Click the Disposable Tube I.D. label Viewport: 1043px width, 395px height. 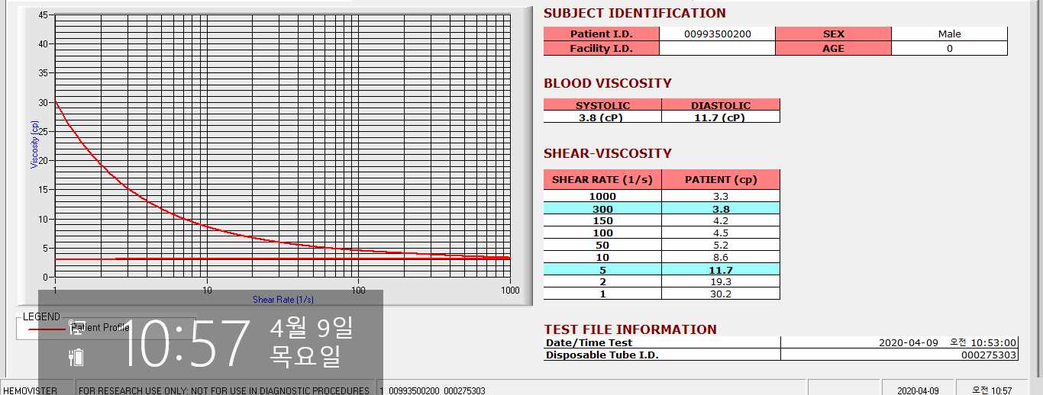(x=602, y=355)
